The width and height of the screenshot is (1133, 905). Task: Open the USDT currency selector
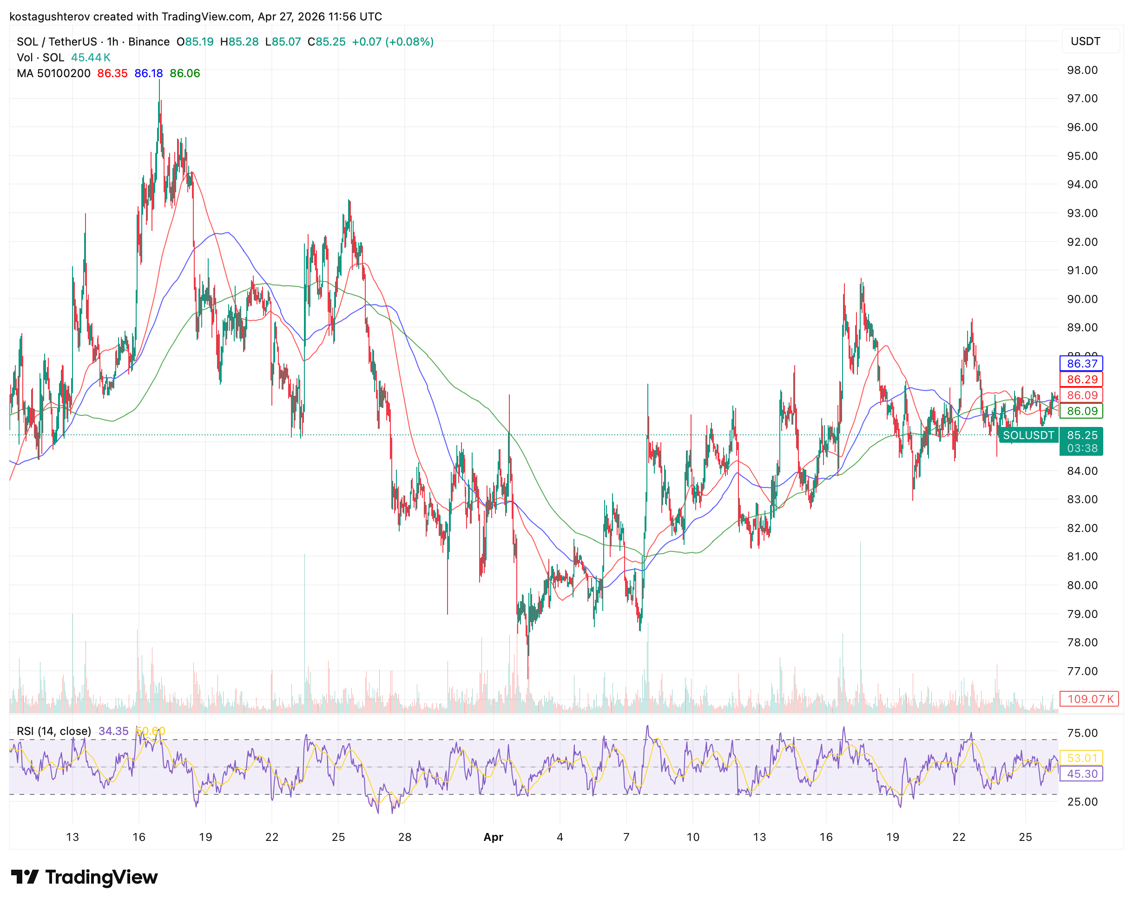point(1085,41)
